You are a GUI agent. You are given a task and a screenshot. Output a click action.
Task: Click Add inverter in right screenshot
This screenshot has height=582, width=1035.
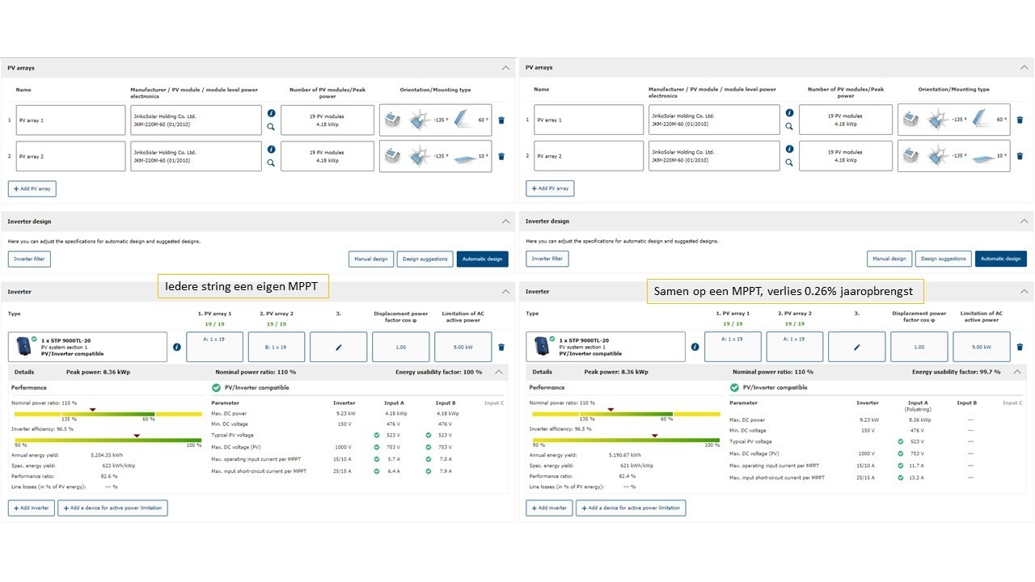pos(550,508)
